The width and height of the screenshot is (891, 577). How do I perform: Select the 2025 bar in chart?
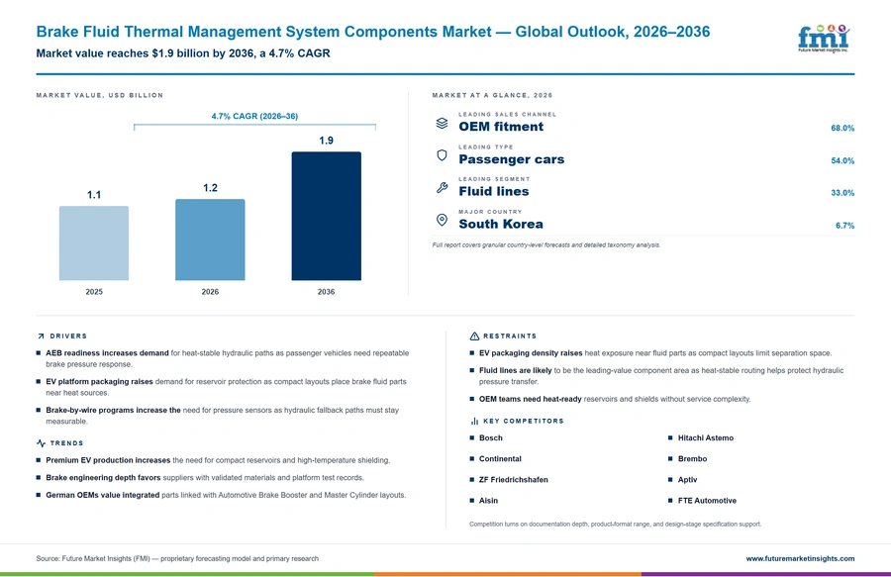[94, 243]
